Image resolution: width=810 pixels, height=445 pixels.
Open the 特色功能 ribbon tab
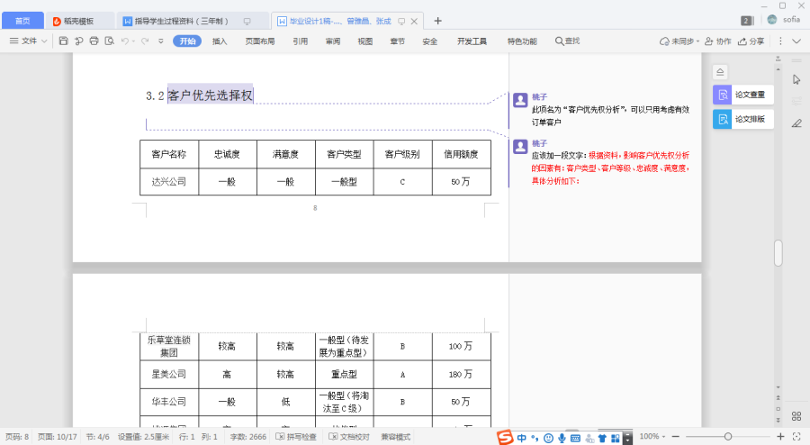522,41
